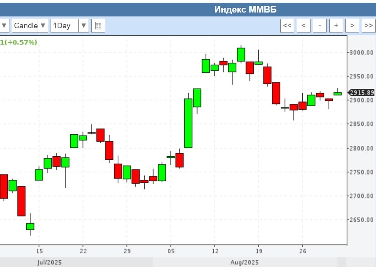
Task: Click the tall green candle near 2800-2900
Action: click(x=188, y=123)
